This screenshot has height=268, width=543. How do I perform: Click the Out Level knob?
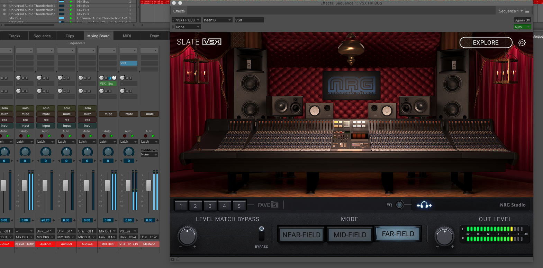coord(445,236)
